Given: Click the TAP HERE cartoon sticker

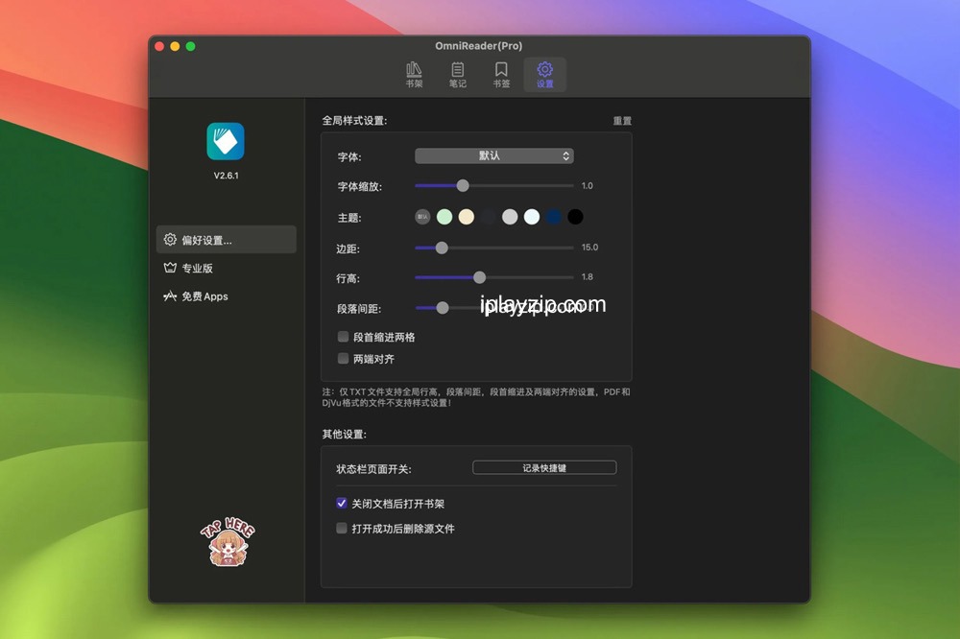Looking at the screenshot, I should (x=228, y=542).
